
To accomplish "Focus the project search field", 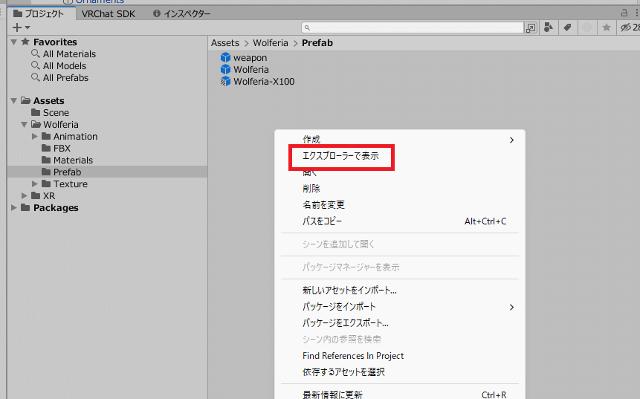I will tap(413, 27).
